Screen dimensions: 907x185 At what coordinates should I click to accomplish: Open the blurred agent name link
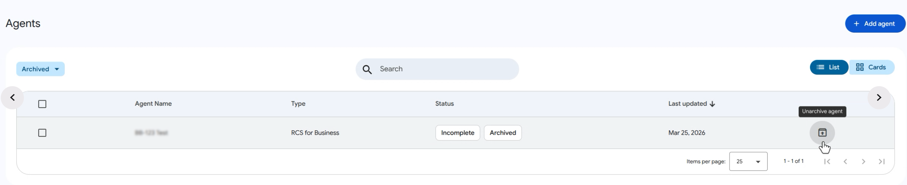(x=151, y=133)
